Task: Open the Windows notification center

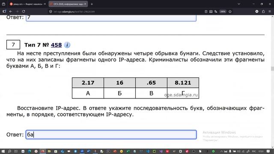Action: 268,151
